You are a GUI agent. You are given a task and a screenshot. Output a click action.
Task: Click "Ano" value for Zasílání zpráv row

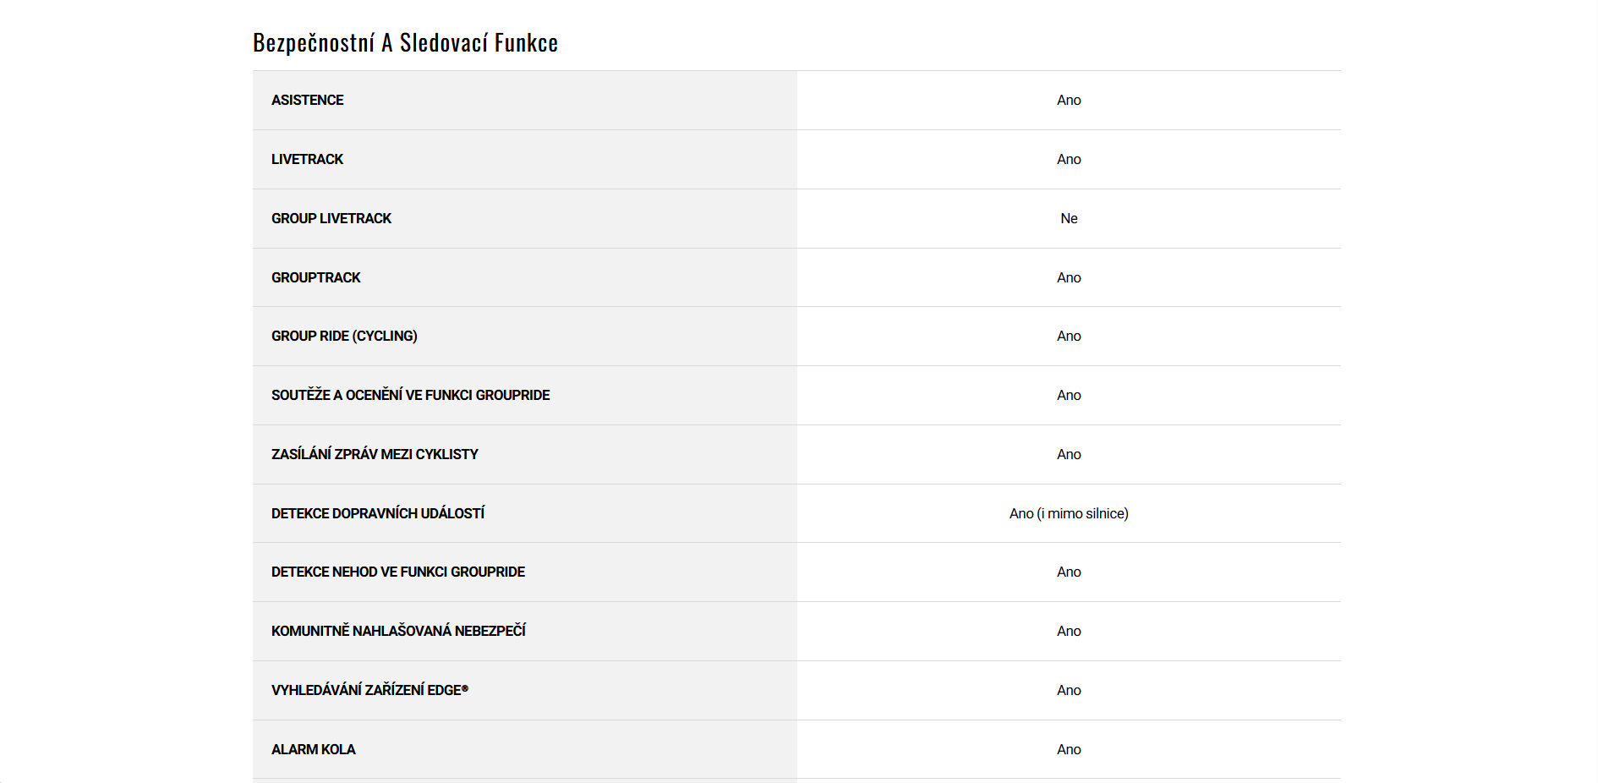(1069, 454)
